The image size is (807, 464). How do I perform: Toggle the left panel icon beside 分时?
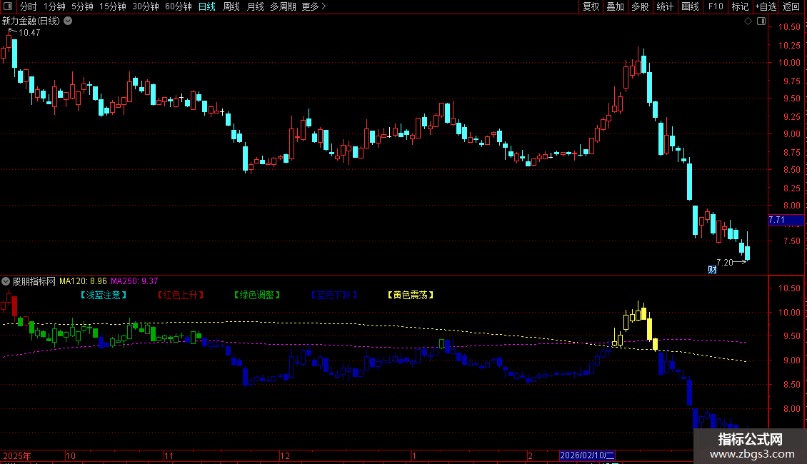8,6
